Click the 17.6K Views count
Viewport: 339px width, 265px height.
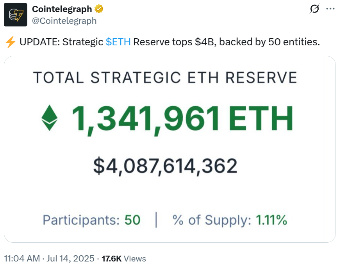coord(123,258)
